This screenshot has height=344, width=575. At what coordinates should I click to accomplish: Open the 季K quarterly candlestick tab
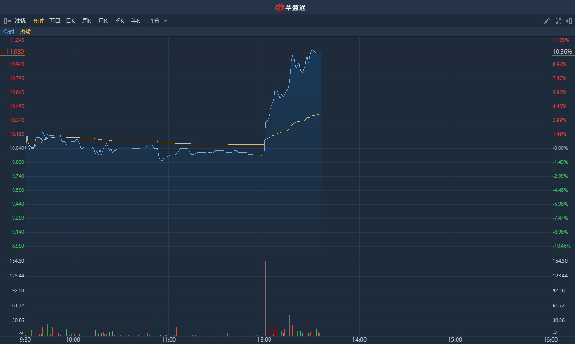[119, 21]
